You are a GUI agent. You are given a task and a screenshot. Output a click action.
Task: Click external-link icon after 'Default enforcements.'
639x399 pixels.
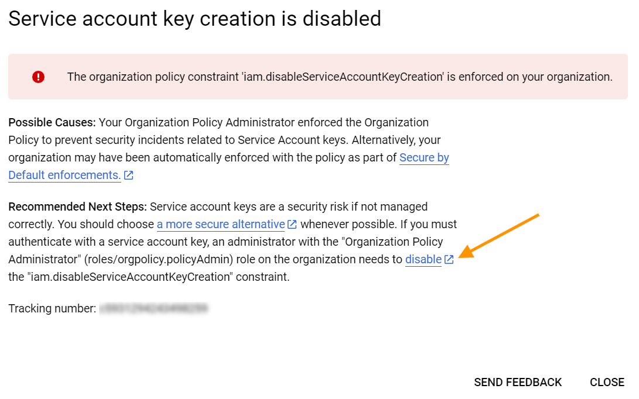[x=129, y=176]
